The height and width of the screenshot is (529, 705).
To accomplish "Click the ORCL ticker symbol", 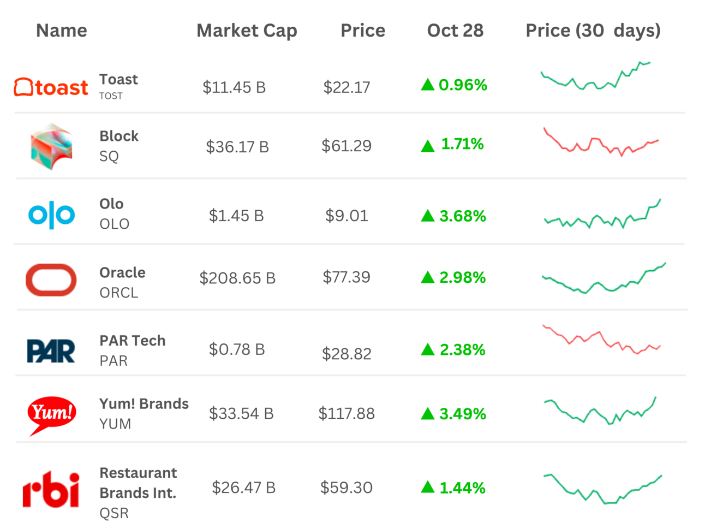I will point(119,293).
